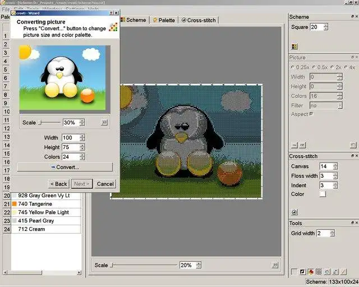
Task: Close the Cross-stitch side panel
Action: [x=357, y=156]
